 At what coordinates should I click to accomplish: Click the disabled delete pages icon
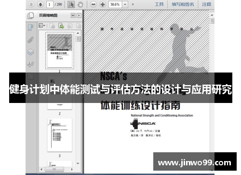pos(52,26)
